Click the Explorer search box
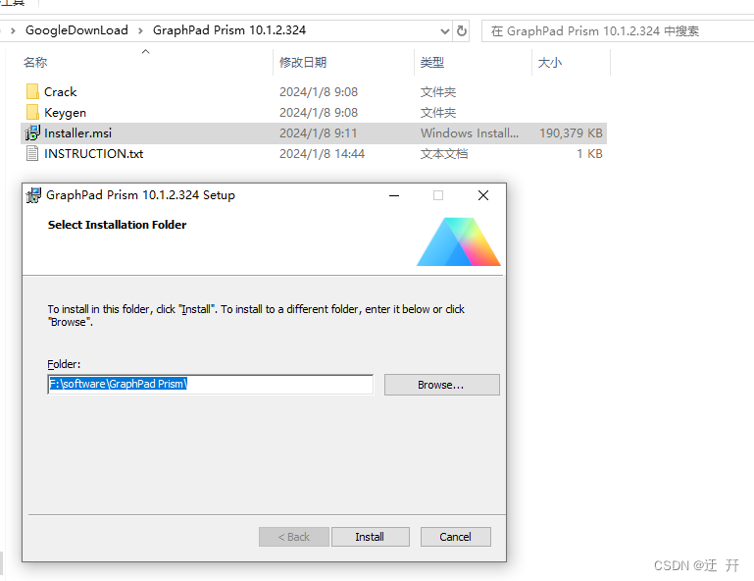 click(x=618, y=30)
